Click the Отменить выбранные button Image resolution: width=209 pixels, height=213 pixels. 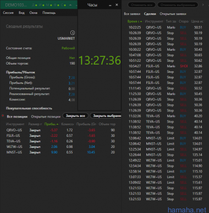point(178,5)
